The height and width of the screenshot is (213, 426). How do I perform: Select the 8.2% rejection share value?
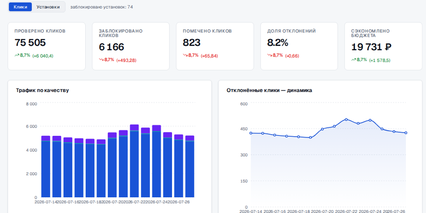tap(278, 43)
